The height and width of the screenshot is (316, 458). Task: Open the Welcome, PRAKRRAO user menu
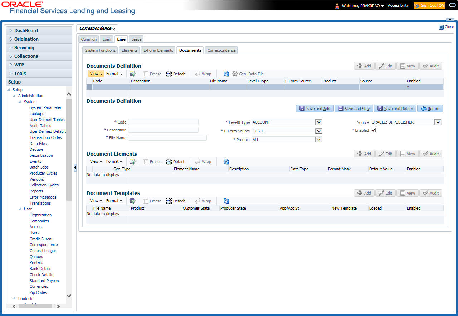coord(363,6)
